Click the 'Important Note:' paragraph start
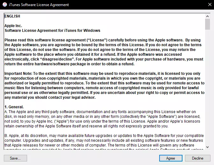 click(18, 74)
